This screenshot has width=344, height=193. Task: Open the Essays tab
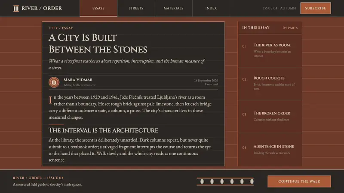point(98,8)
